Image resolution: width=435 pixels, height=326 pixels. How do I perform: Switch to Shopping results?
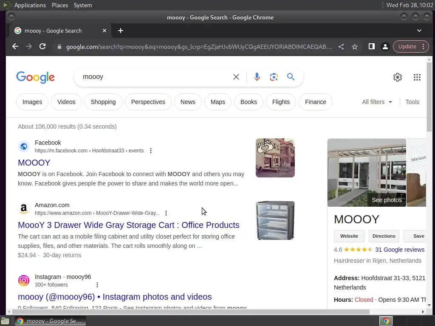pyautogui.click(x=103, y=102)
